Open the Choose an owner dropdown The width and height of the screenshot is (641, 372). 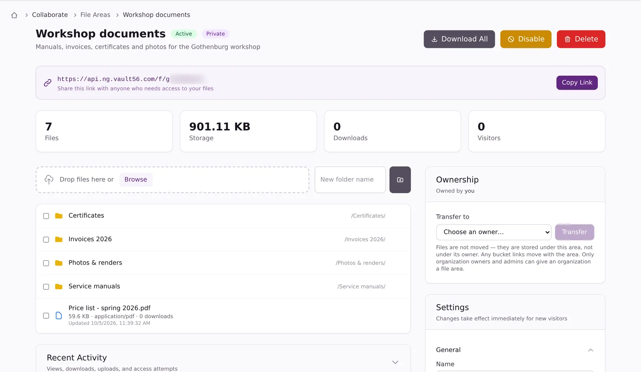coord(494,232)
